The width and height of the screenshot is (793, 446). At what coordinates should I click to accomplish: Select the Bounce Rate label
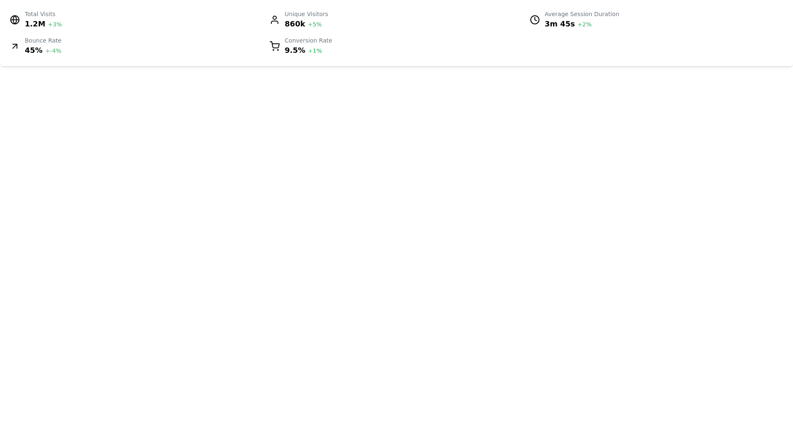pyautogui.click(x=43, y=40)
